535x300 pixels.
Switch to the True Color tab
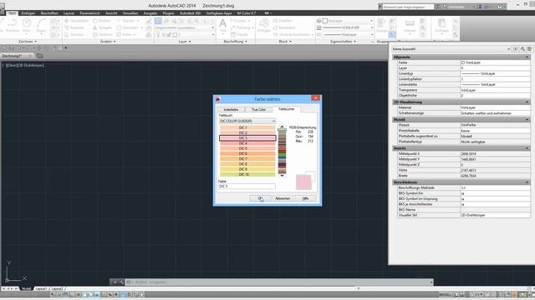point(258,109)
